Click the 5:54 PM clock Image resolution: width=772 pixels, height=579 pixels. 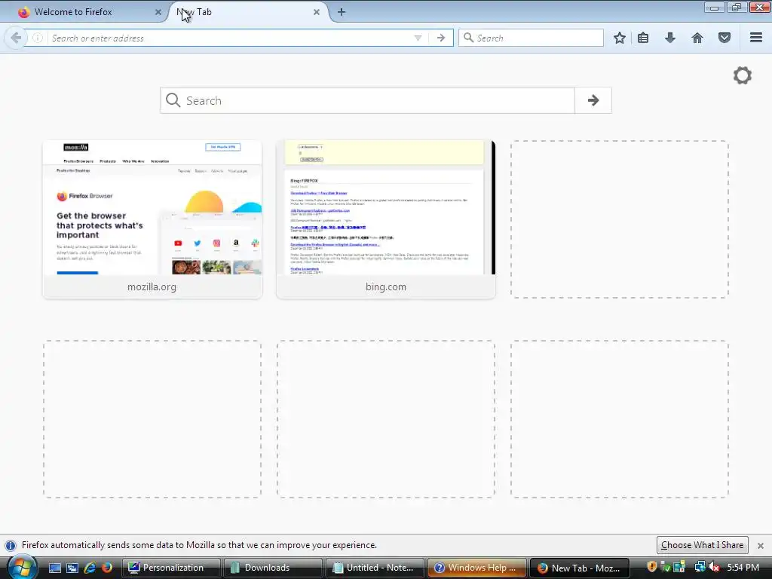[x=743, y=568]
